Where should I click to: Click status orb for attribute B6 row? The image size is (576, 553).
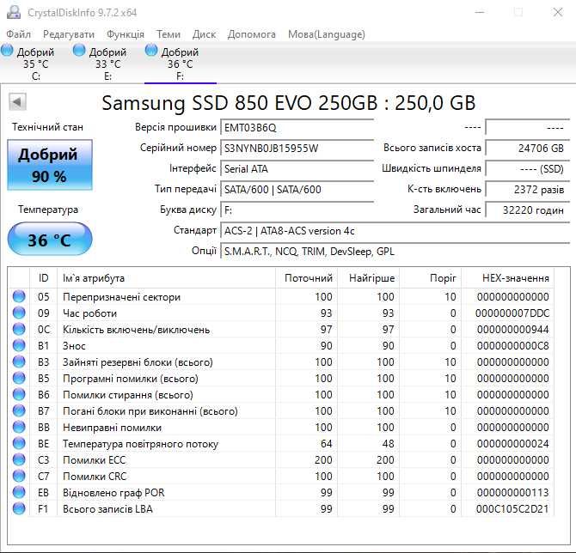(19, 394)
